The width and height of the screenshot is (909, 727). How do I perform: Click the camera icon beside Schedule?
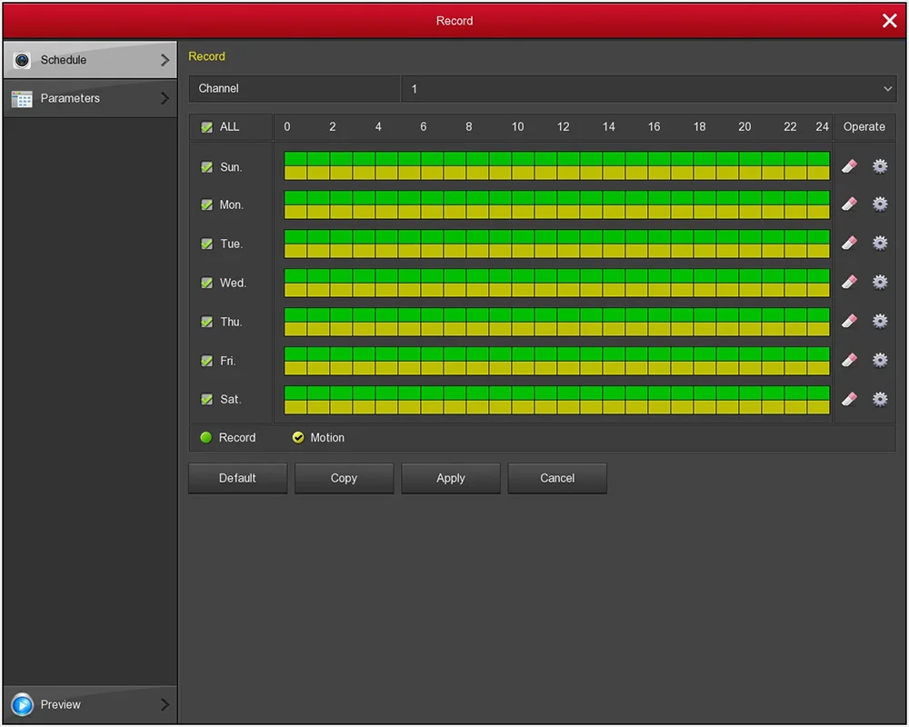(22, 60)
